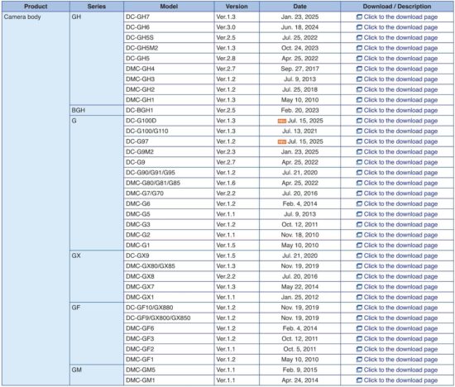455x387 pixels.
Task: Click the page icon in the DMC-GH3 row
Action: click(x=359, y=79)
